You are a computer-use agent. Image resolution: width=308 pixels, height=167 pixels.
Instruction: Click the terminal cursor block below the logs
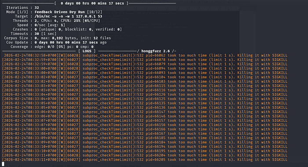3,164
